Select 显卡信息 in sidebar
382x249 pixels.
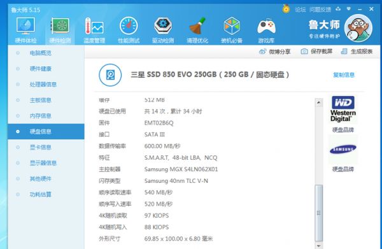pyautogui.click(x=46, y=147)
